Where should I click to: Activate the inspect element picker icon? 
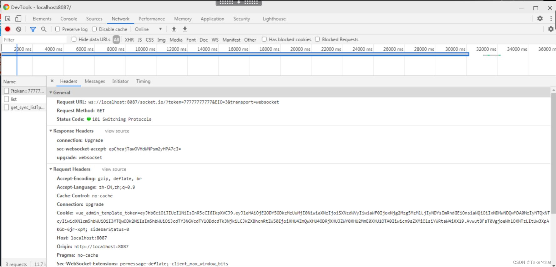coord(8,19)
